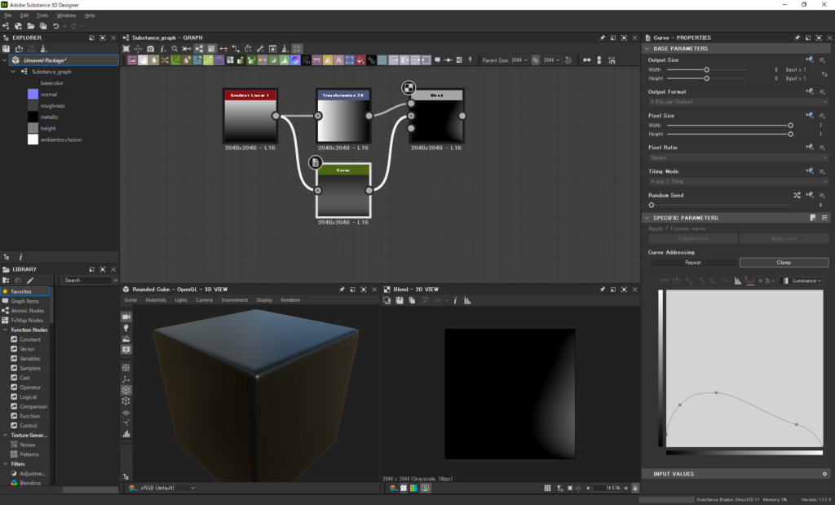Select the Noises library category
This screenshot has height=505, width=835.
[28, 445]
